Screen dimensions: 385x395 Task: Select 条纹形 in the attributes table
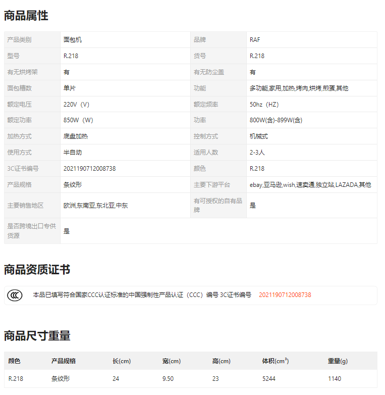[73, 185]
